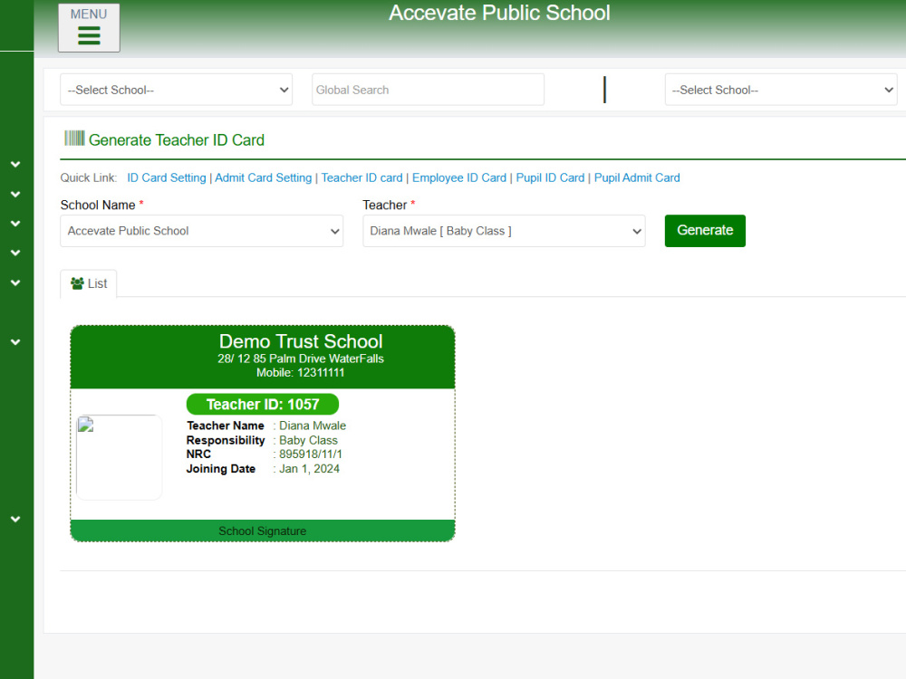Open the right --Select School-- dropdown
This screenshot has width=906, height=679.
click(781, 90)
